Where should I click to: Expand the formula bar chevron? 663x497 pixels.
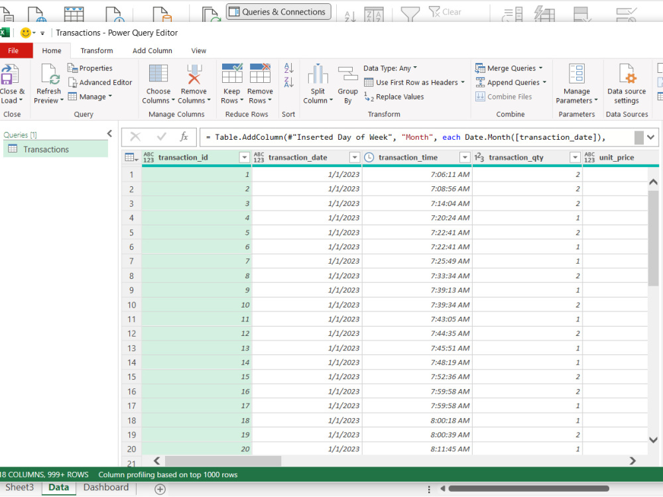point(651,137)
